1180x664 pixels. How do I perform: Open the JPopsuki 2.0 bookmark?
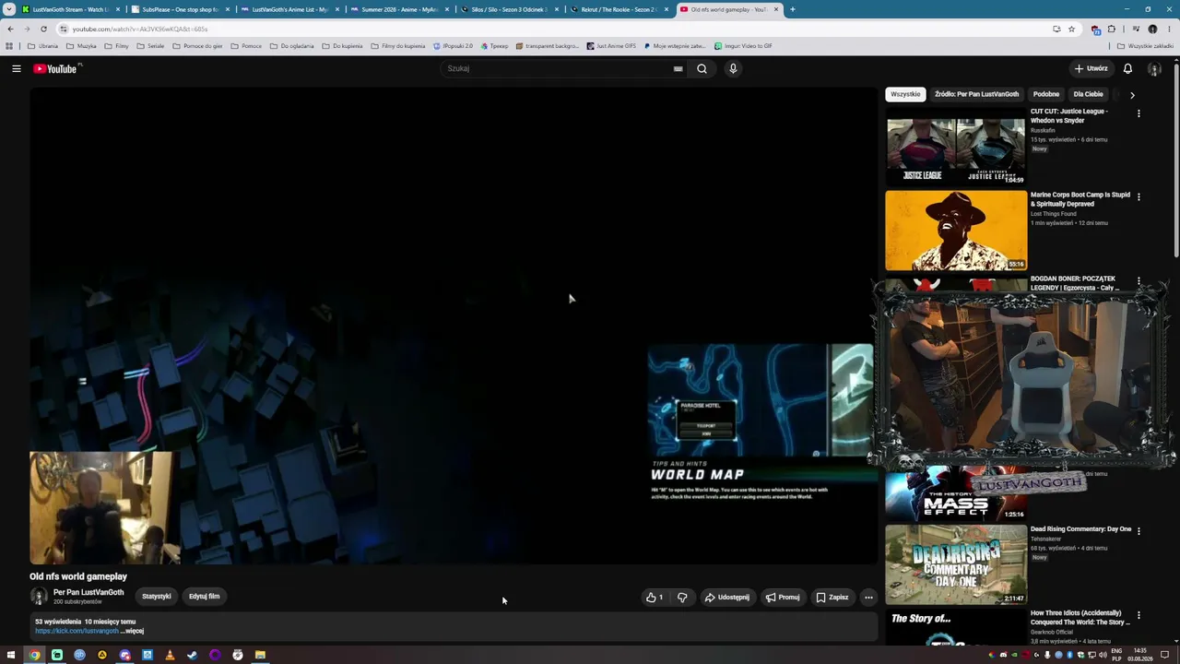tap(454, 46)
